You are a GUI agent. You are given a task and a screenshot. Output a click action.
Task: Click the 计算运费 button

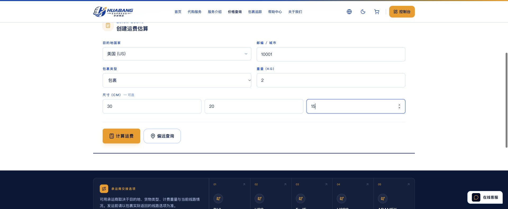point(121,136)
